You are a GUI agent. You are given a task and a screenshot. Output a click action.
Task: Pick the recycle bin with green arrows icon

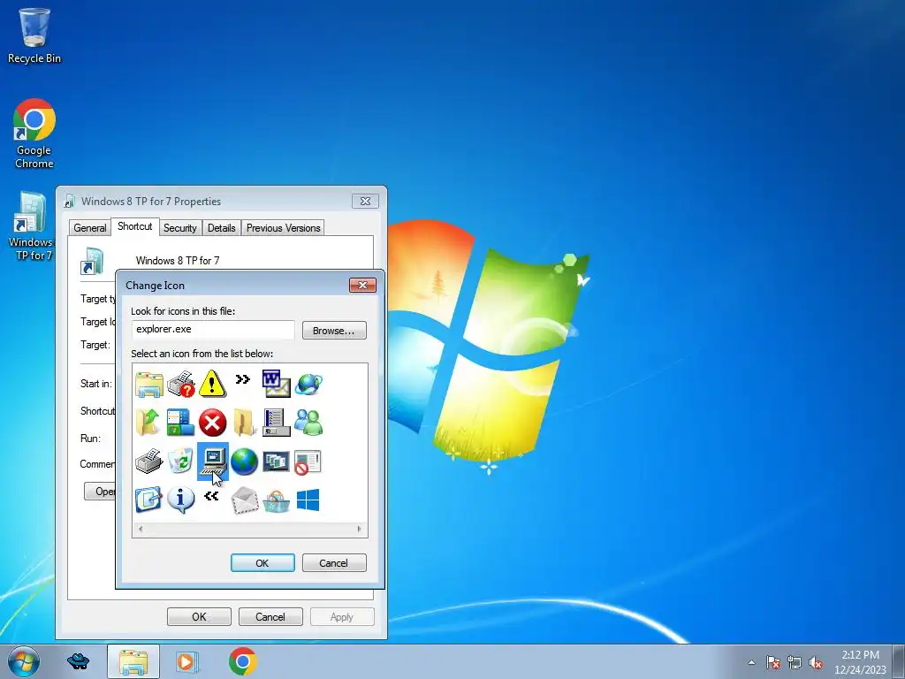[180, 462]
